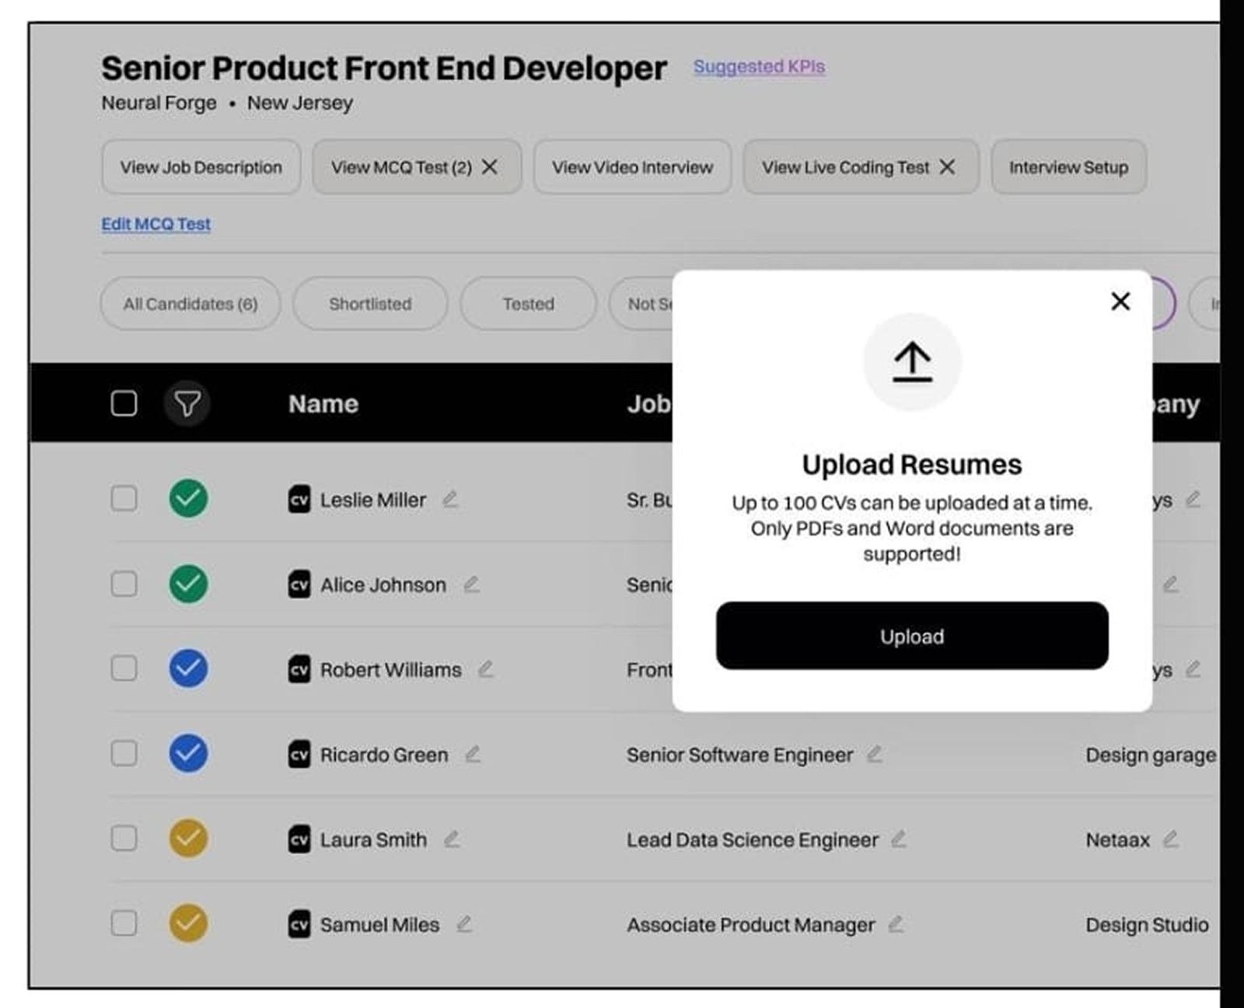Remove the View MCQ Test filter via its X
The height and width of the screenshot is (1008, 1244).
coord(491,166)
